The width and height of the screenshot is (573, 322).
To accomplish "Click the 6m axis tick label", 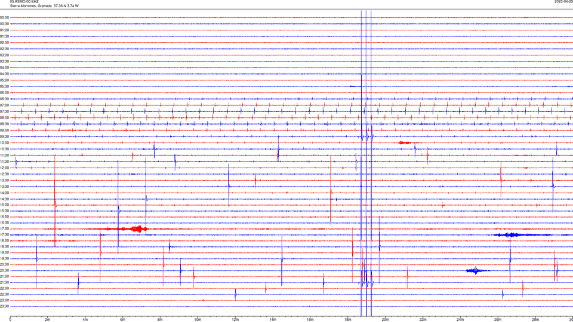I will 123,320.
